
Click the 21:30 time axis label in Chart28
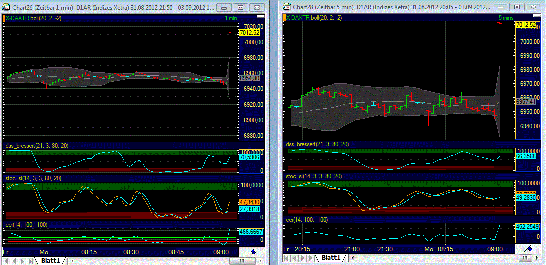(385, 249)
